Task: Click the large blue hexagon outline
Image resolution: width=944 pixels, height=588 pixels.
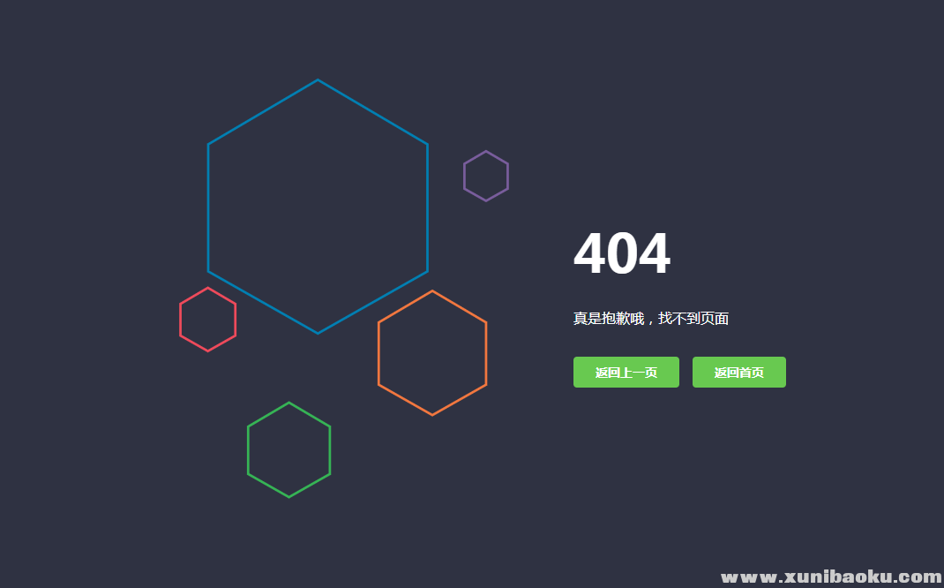Action: 318,207
